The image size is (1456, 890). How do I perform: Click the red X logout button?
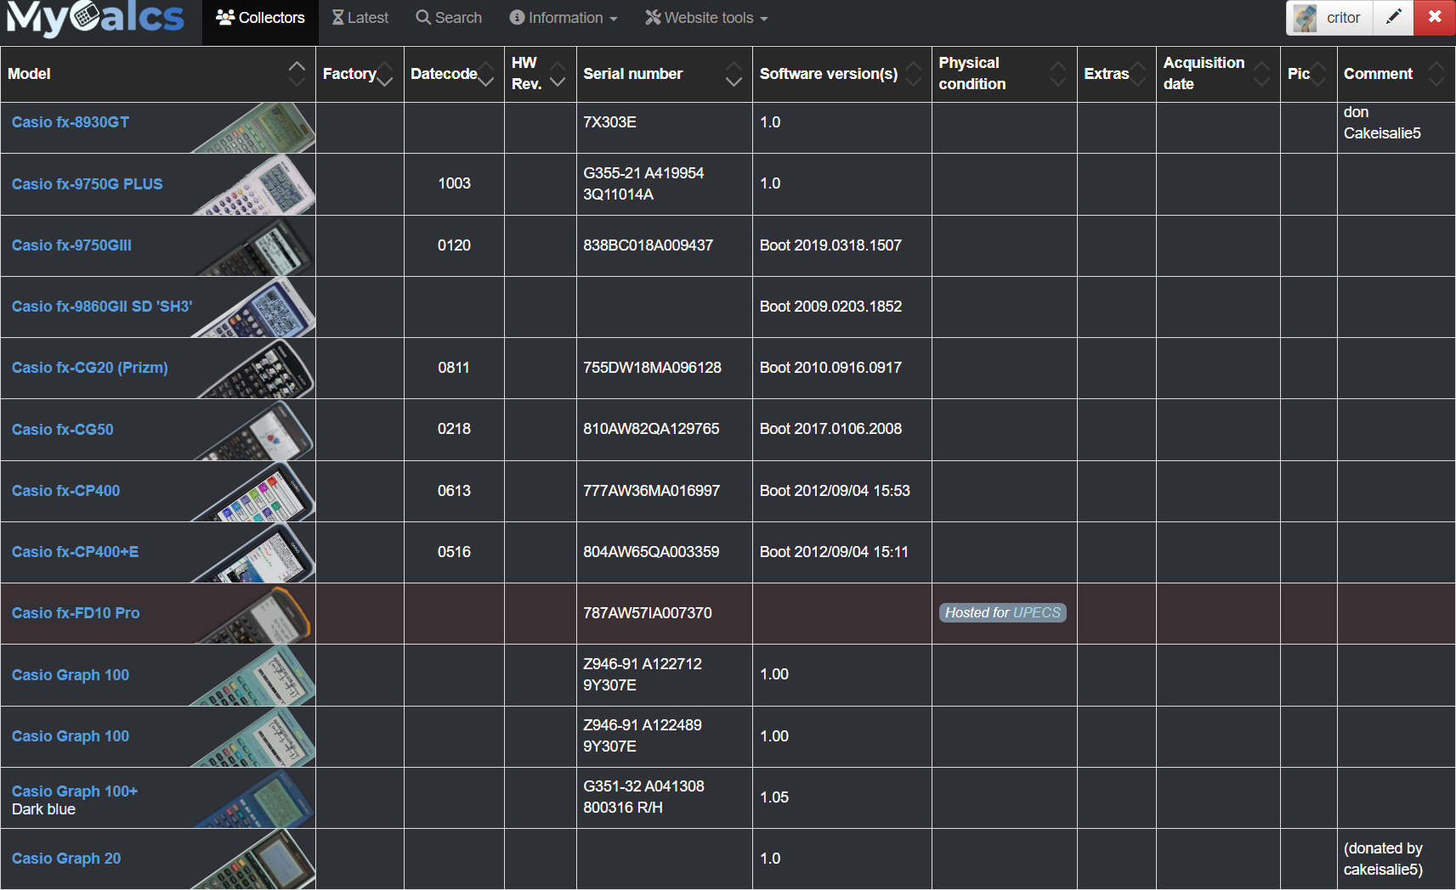click(1435, 18)
